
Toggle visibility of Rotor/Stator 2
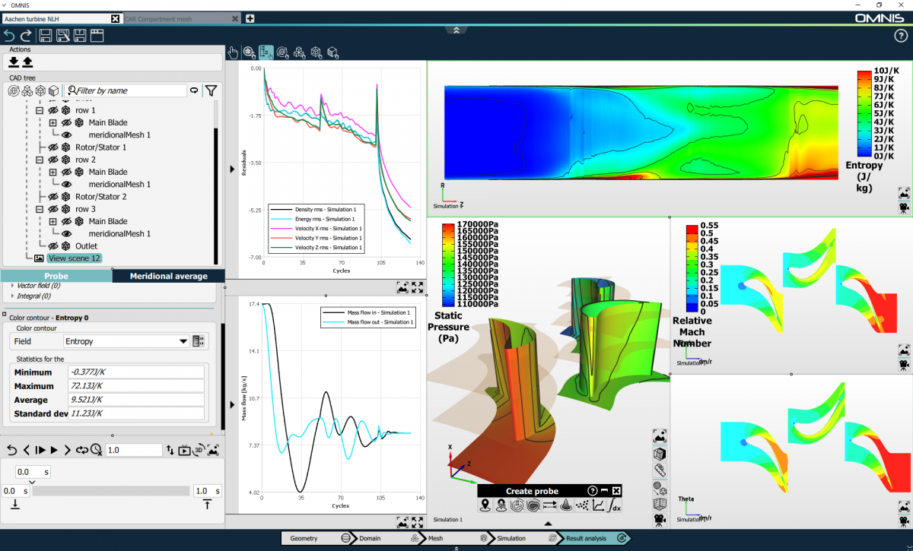pyautogui.click(x=53, y=197)
